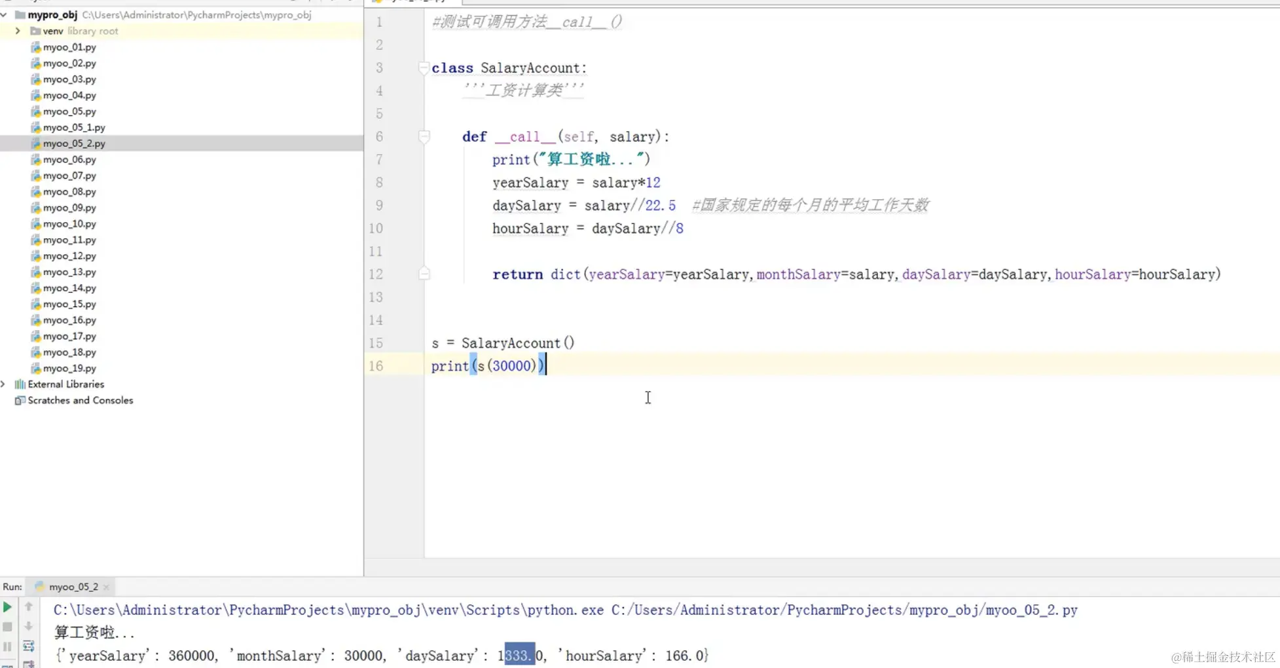The image size is (1280, 668).
Task: Open myoo_05.py file
Action: coord(69,111)
